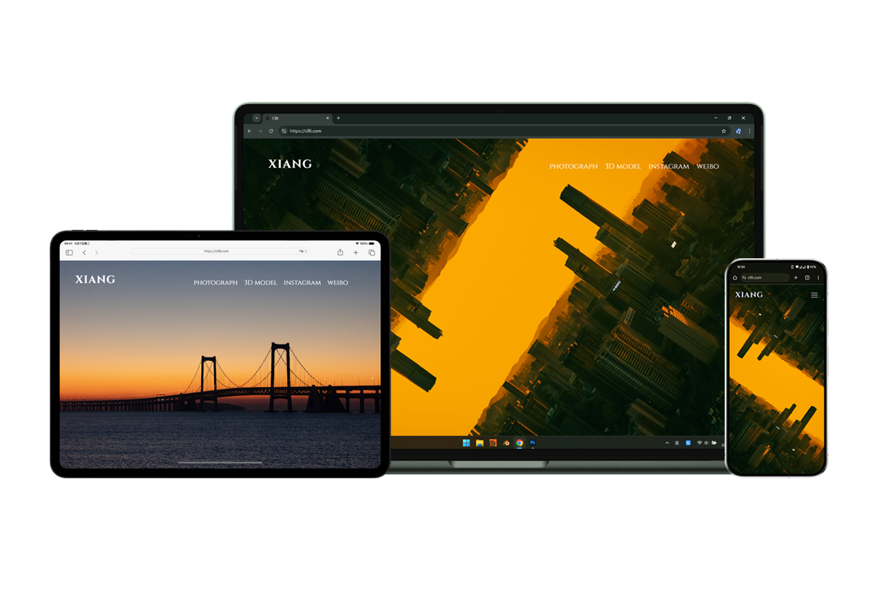886x591 pixels.
Task: Tap the phone browser address bar showing cllli.com
Action: (x=765, y=277)
